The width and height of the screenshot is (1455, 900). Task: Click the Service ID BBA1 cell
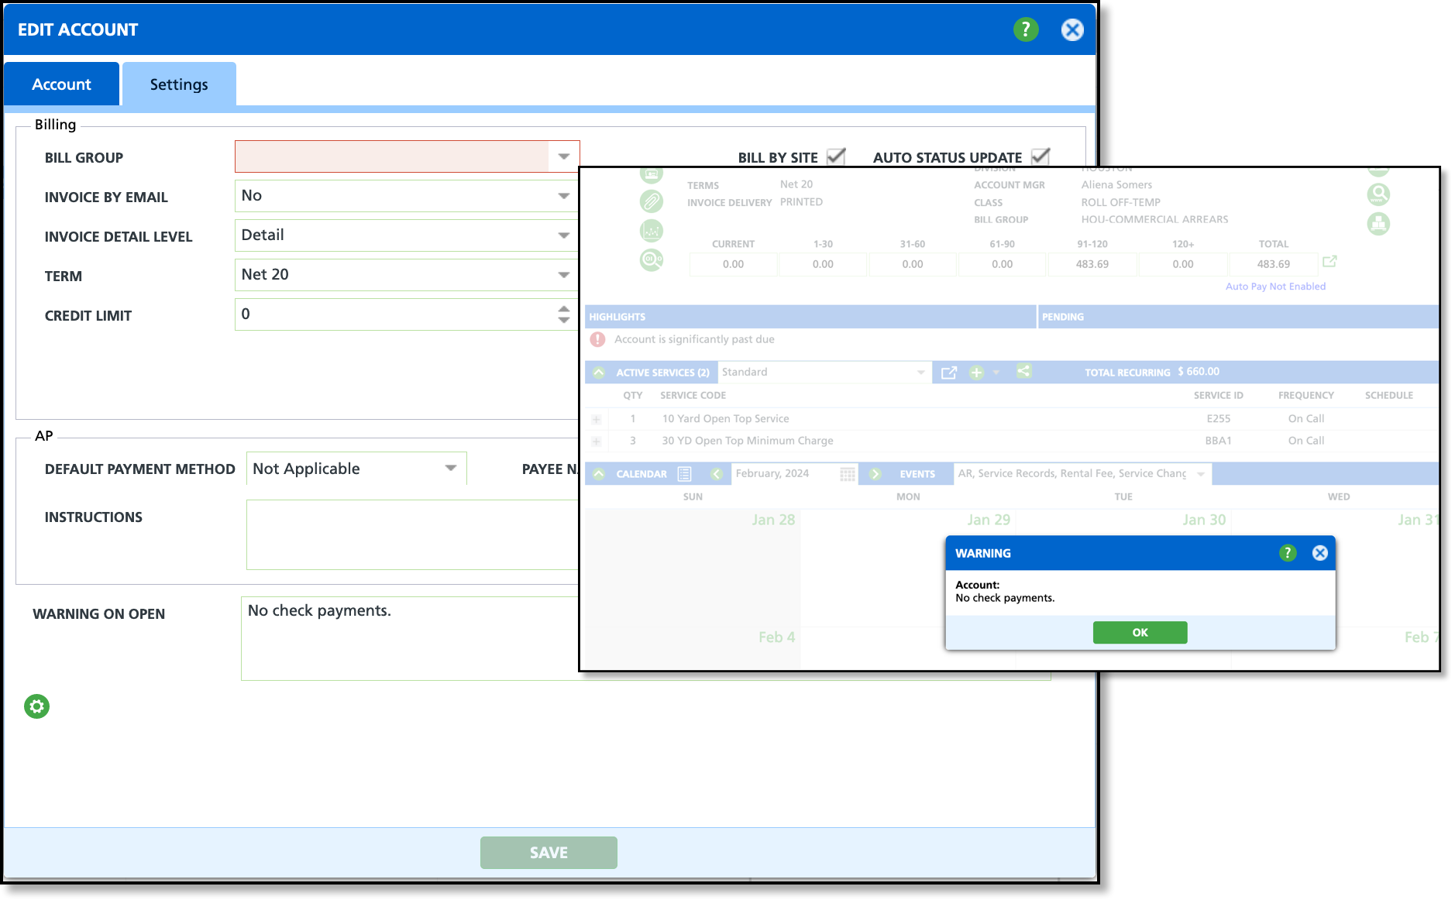tap(1218, 441)
